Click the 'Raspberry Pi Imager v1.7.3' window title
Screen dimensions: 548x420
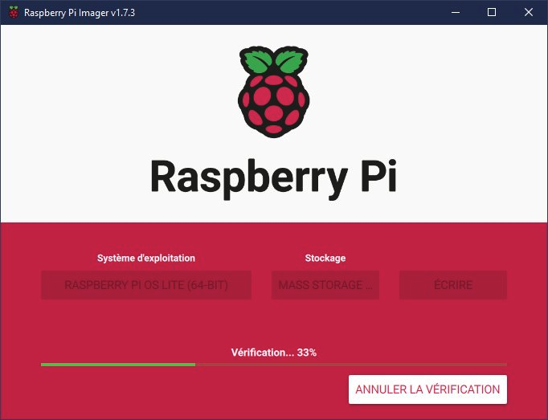tap(80, 13)
